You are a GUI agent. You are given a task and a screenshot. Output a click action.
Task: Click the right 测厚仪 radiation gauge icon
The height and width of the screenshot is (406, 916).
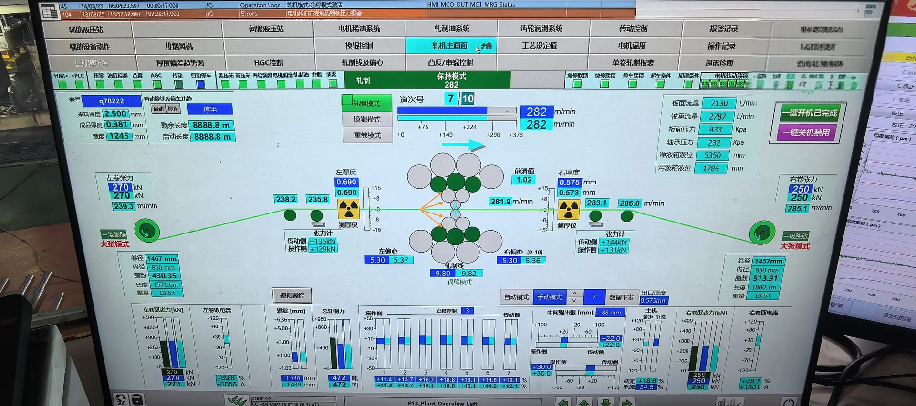click(x=569, y=210)
